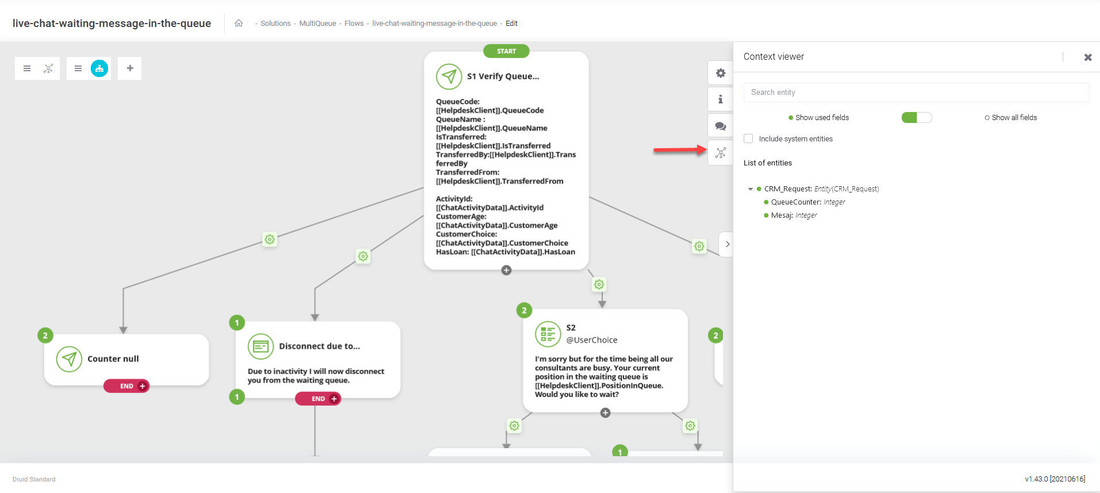Open the context viewer network icon in sidebar
Screen dimensions: 1100x493
(720, 153)
